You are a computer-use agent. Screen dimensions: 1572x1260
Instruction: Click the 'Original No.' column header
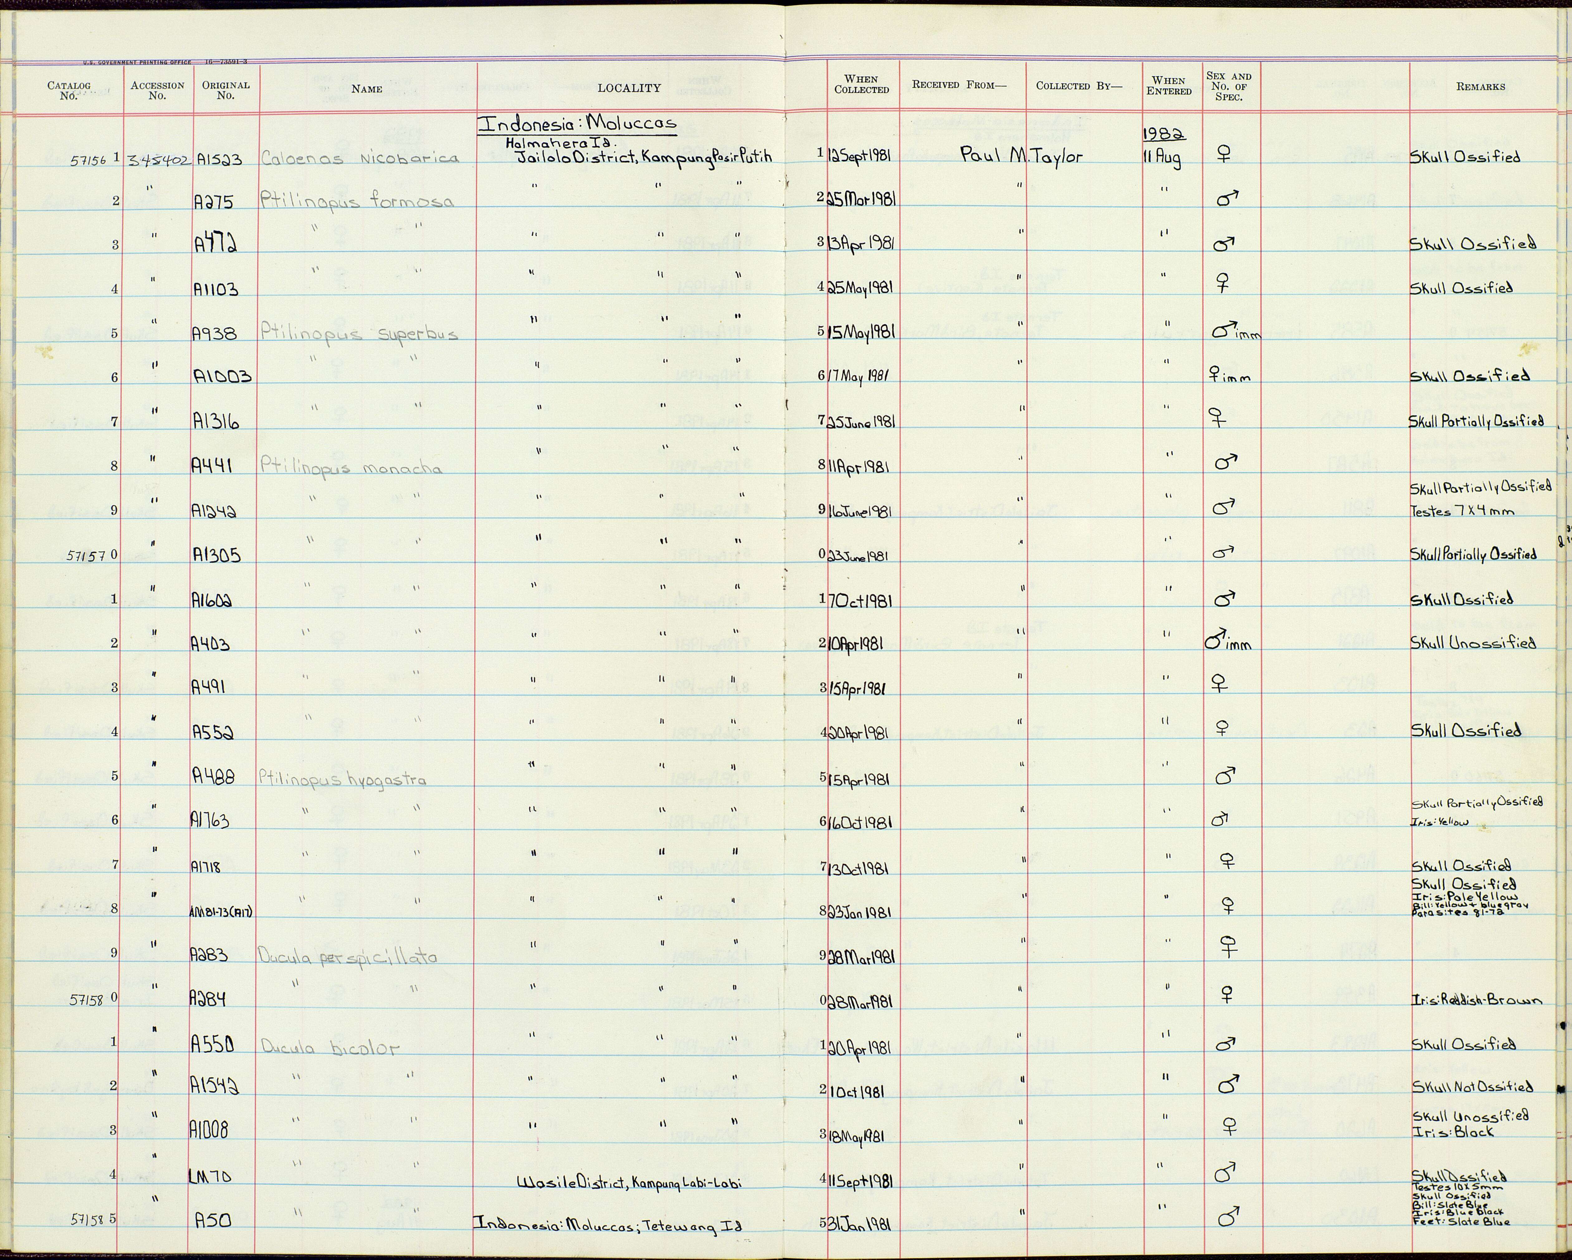click(225, 90)
